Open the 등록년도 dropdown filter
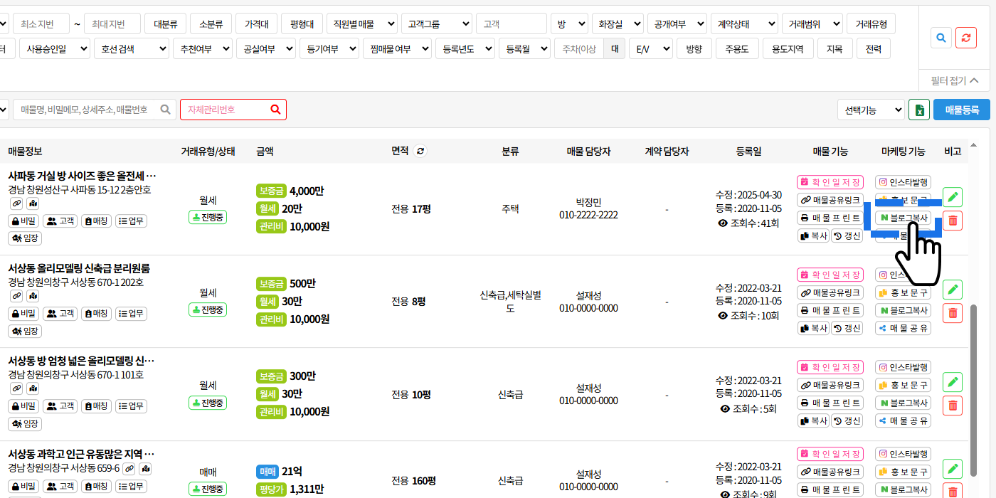Viewport: 996px width, 498px height. pos(465,48)
